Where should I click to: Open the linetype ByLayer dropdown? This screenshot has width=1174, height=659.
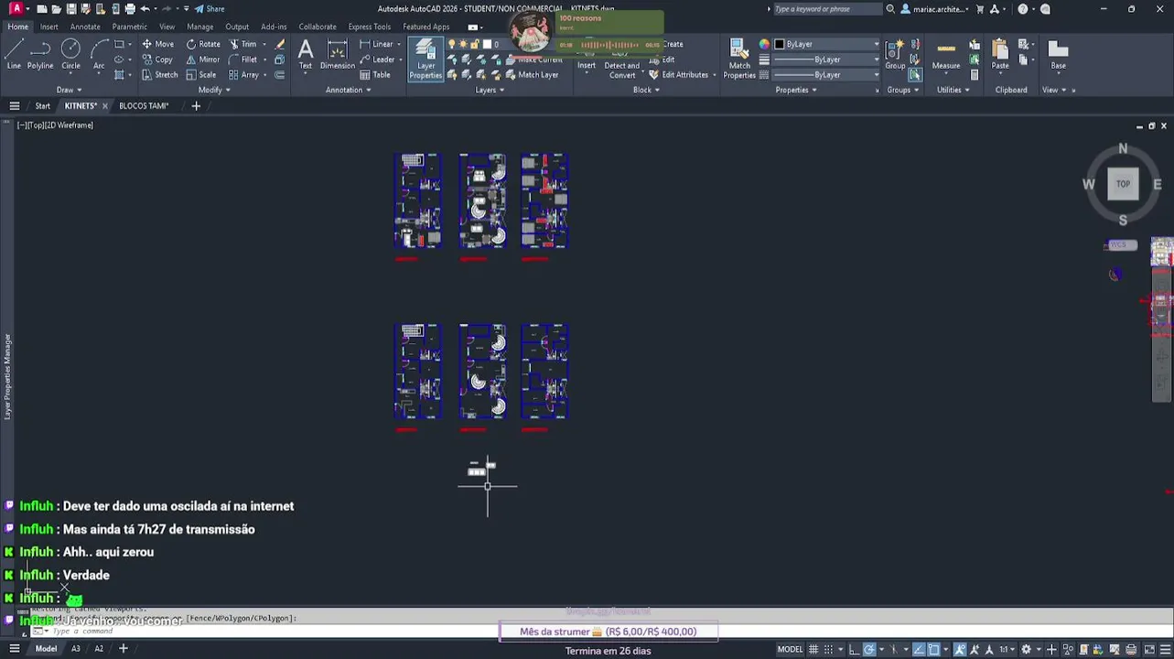pos(827,75)
